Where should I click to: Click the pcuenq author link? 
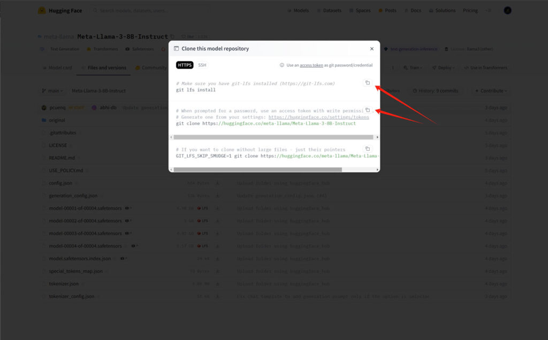click(x=57, y=107)
